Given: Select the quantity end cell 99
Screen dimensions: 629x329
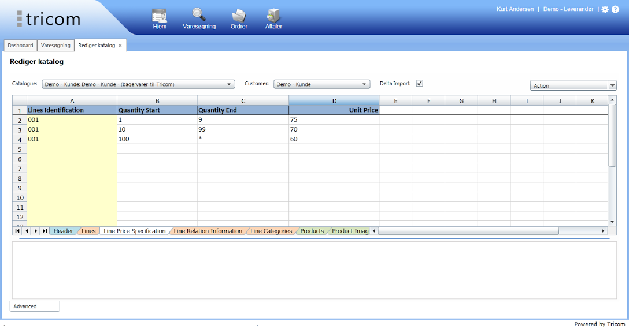Looking at the screenshot, I should [x=243, y=129].
